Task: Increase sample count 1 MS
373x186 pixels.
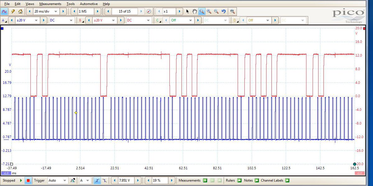Action: point(98,11)
